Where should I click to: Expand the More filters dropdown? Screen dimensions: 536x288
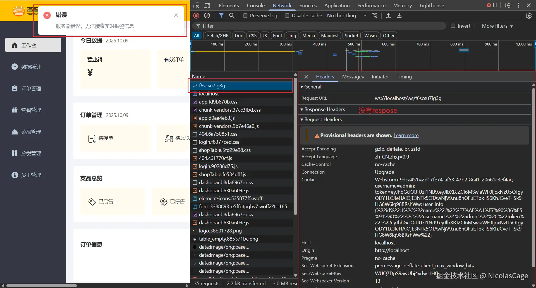click(x=497, y=26)
